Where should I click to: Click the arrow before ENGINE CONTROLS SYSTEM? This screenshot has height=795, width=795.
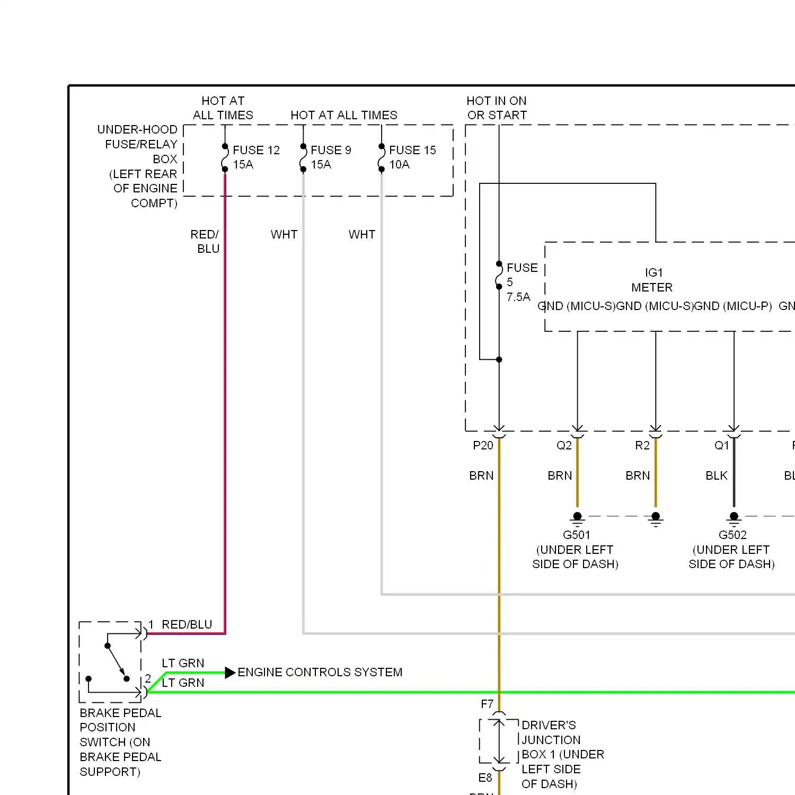[x=230, y=673]
